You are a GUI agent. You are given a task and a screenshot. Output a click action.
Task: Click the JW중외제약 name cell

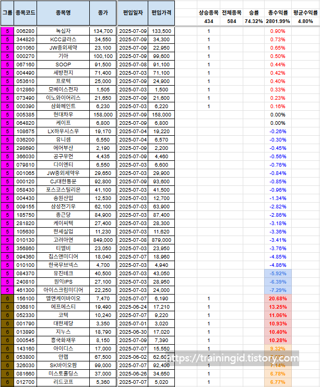pos(63,48)
